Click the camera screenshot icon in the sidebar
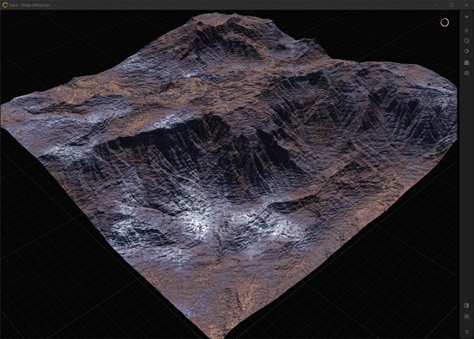The height and width of the screenshot is (339, 474). coord(467,73)
